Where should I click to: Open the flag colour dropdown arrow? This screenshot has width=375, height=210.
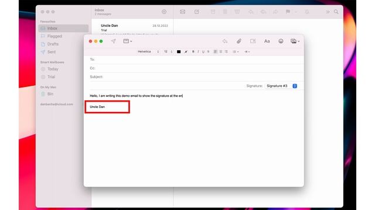coord(296,12)
